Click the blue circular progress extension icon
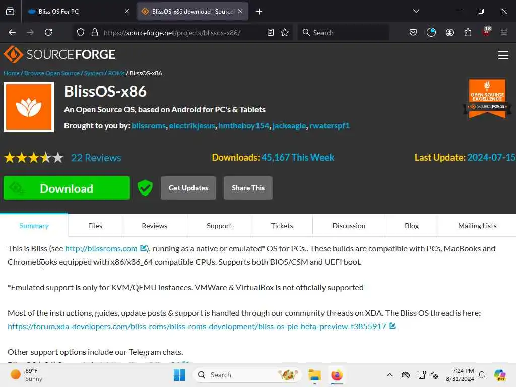 point(431,32)
